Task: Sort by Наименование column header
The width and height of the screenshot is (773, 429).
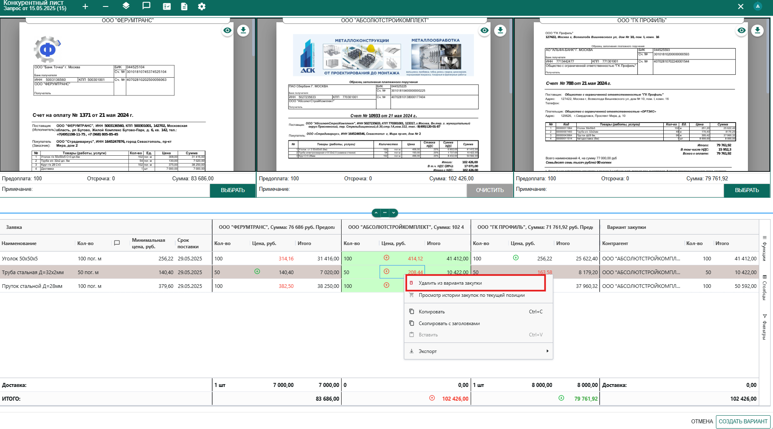Action: [x=19, y=243]
